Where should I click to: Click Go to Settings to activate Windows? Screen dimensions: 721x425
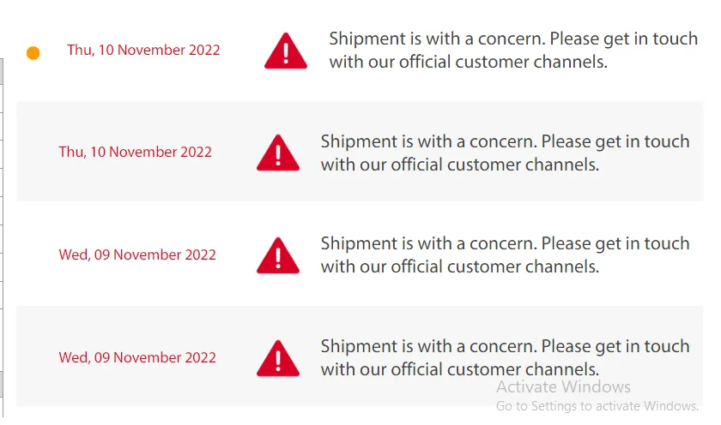click(597, 406)
